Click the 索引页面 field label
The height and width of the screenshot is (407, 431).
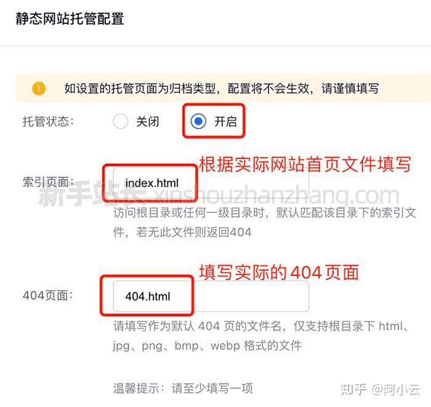[x=48, y=182]
